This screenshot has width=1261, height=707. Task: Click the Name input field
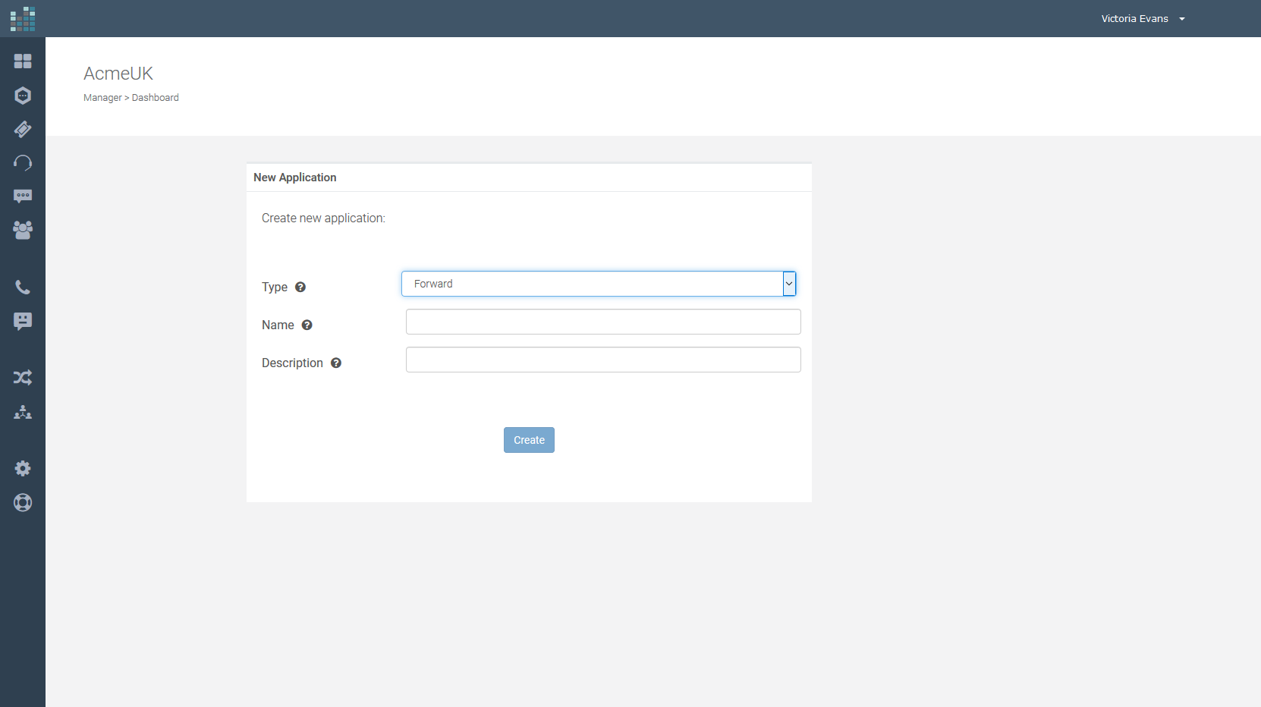[603, 322]
